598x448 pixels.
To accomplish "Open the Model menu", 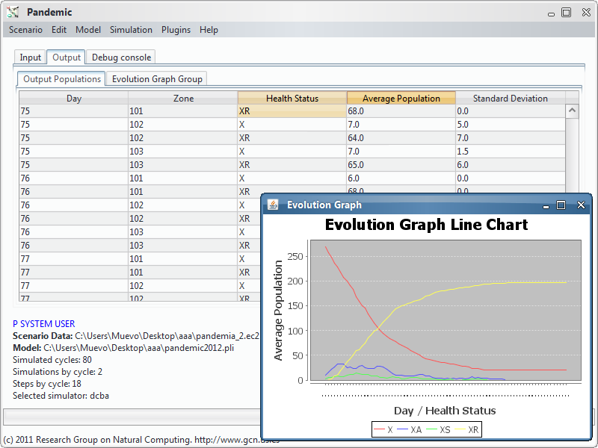I will point(88,30).
